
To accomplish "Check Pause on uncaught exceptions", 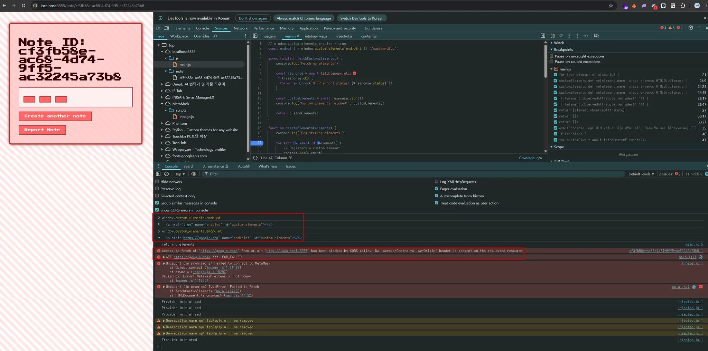I will 552,56.
